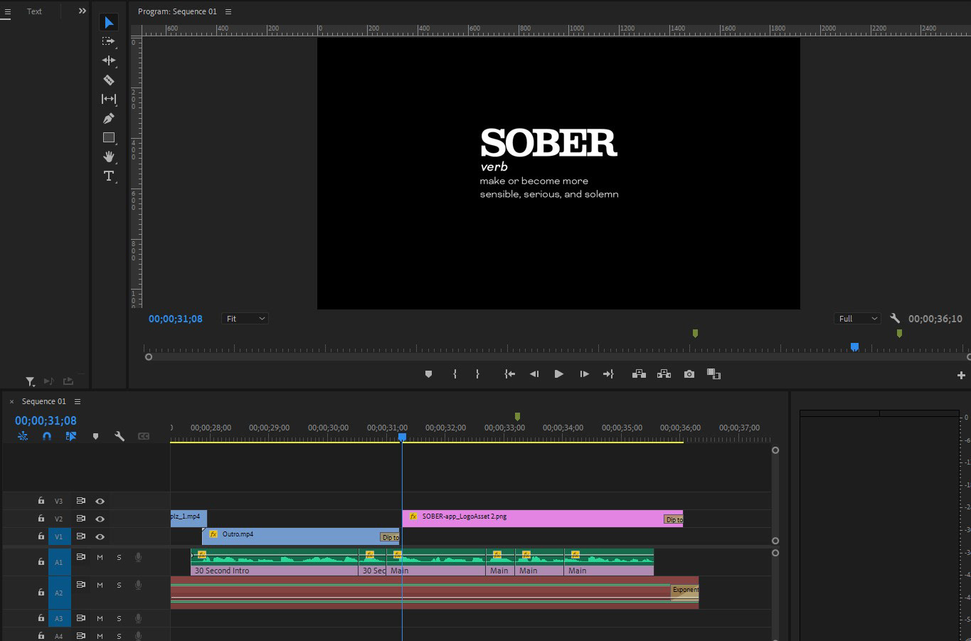
Task: Close the Sequence 01 timeline tab
Action: tap(11, 402)
